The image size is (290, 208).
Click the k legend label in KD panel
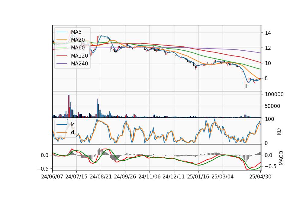(x=72, y=124)
